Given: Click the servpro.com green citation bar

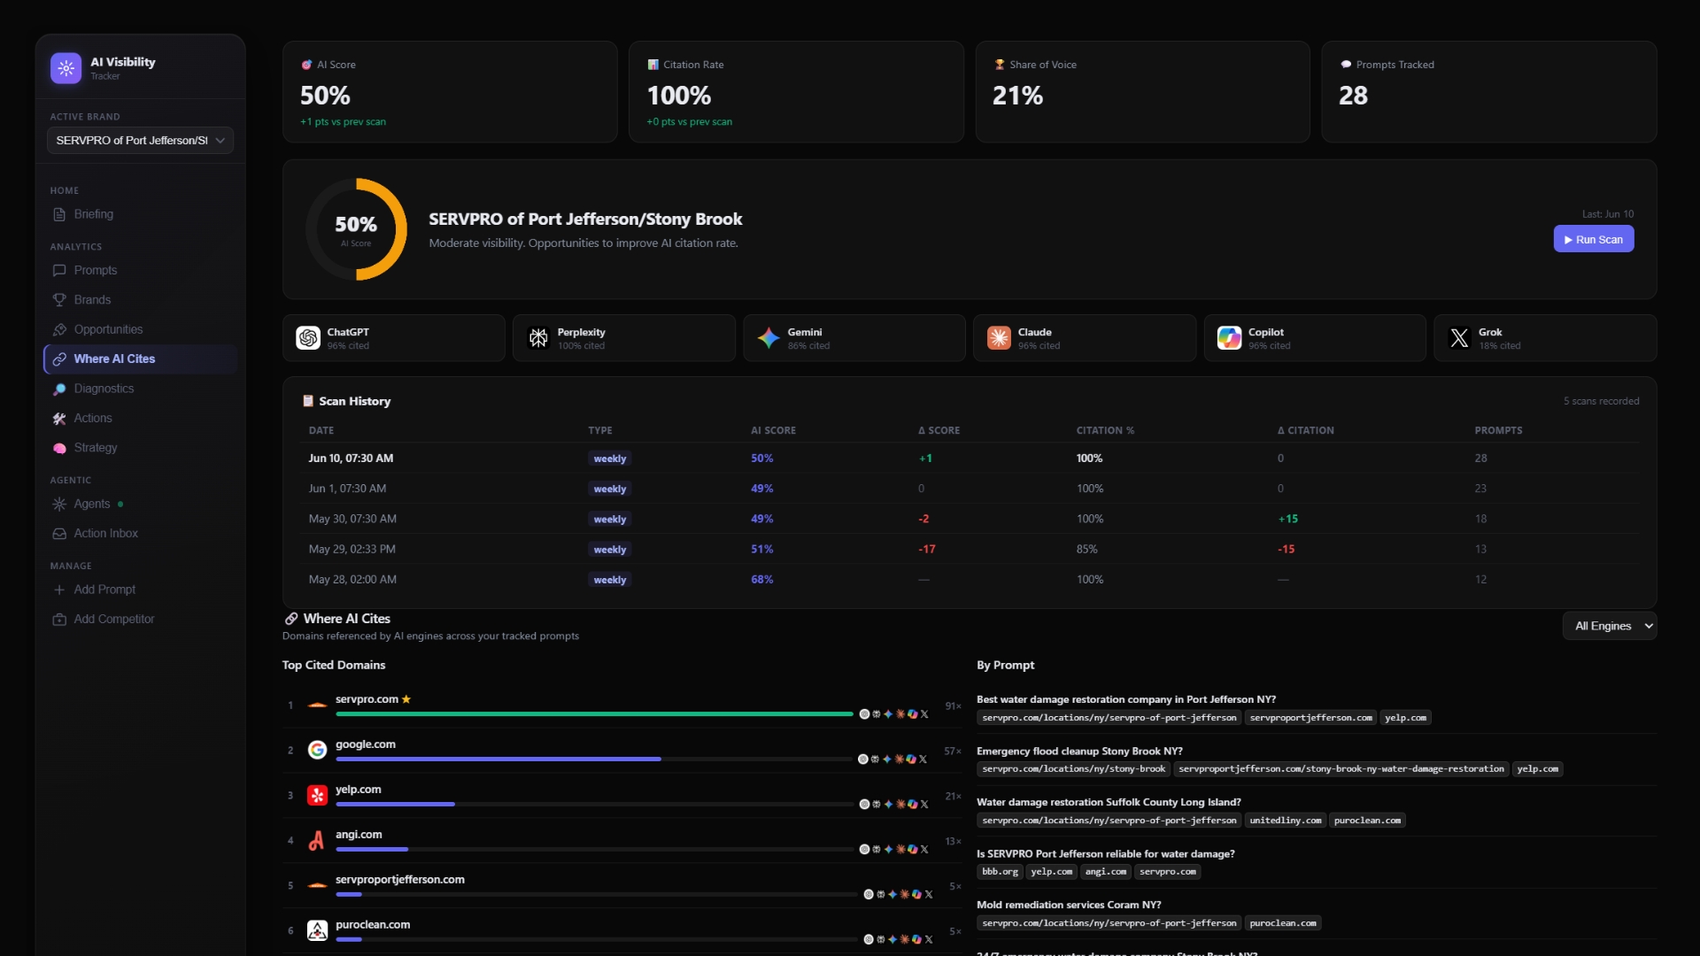Looking at the screenshot, I should (594, 713).
